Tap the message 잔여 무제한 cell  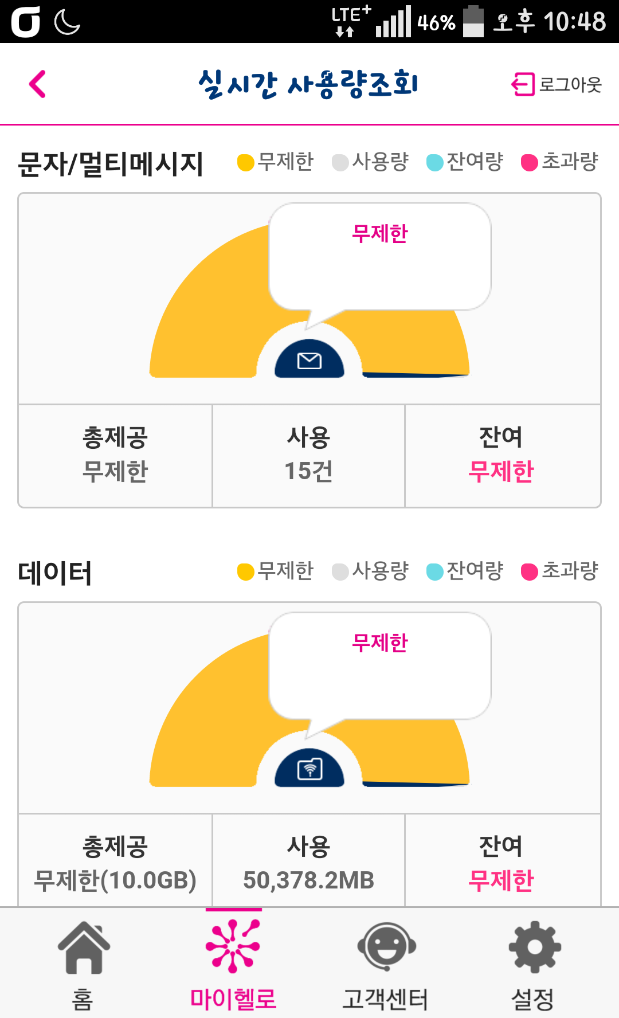click(x=502, y=455)
